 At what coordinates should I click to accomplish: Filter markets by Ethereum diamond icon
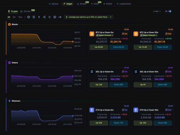click(x=39, y=17)
